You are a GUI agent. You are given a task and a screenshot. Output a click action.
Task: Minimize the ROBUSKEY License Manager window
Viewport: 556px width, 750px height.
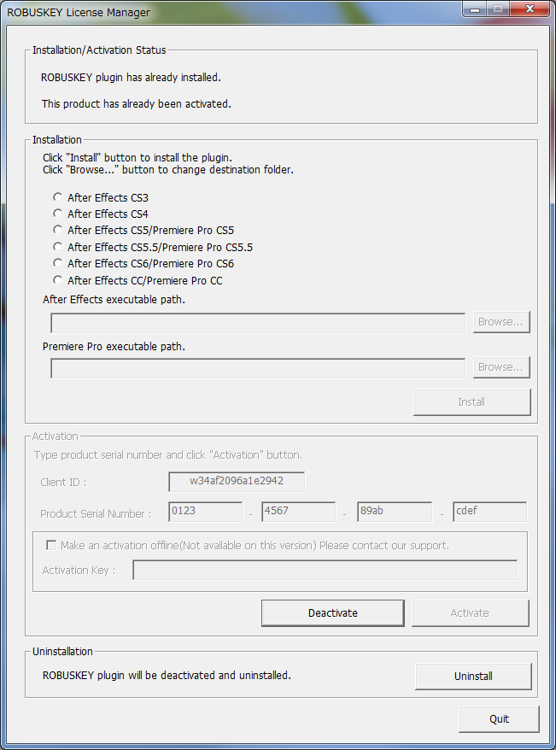(x=475, y=9)
